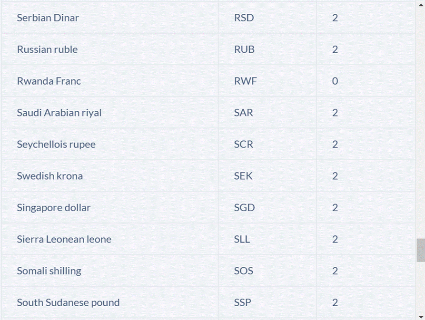Click the 0 decimals value for RWF
Viewport: 425px width, 320px height.
[x=335, y=81]
